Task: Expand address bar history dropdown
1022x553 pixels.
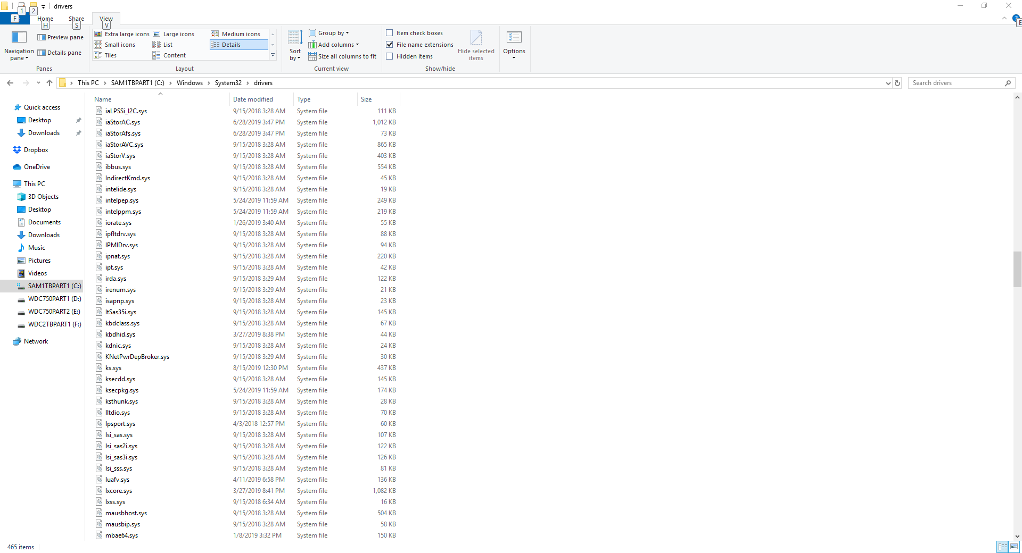Action: tap(888, 83)
